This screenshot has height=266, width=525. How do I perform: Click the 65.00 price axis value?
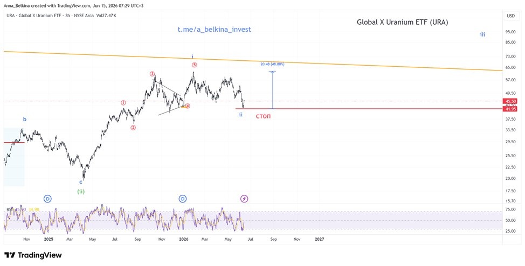(x=510, y=67)
